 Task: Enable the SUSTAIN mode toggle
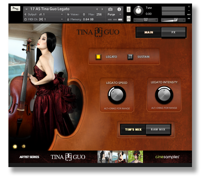(130, 57)
